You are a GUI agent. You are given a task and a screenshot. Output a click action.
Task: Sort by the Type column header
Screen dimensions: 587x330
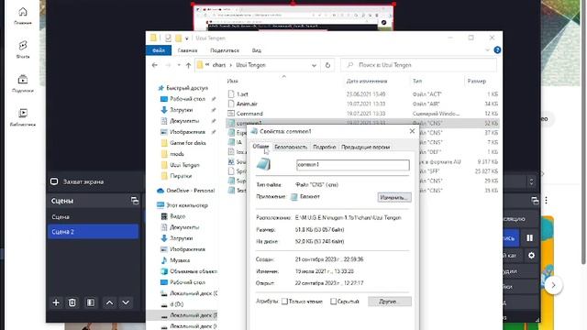(417, 82)
